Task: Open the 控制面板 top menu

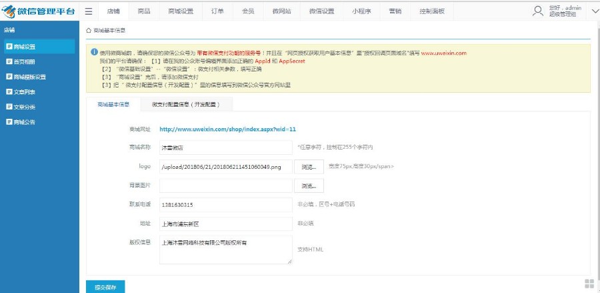Action: 432,11
